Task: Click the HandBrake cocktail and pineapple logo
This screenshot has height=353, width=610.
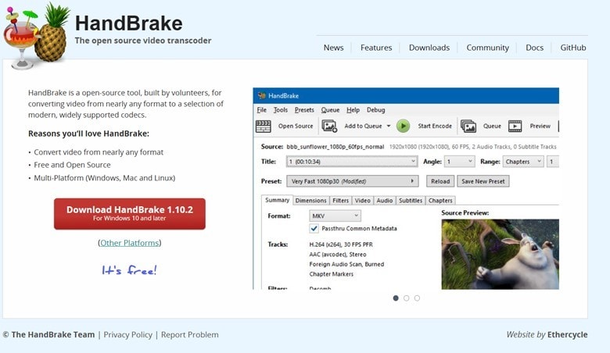Action: (x=35, y=36)
